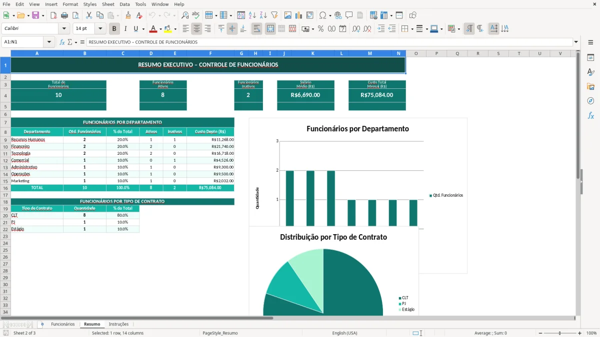Click the zoom in plus button
600x337 pixels.
(580, 333)
